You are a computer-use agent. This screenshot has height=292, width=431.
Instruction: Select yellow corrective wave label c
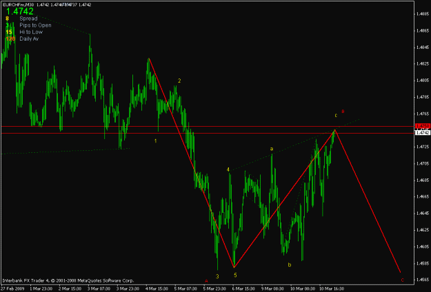coord(336,115)
